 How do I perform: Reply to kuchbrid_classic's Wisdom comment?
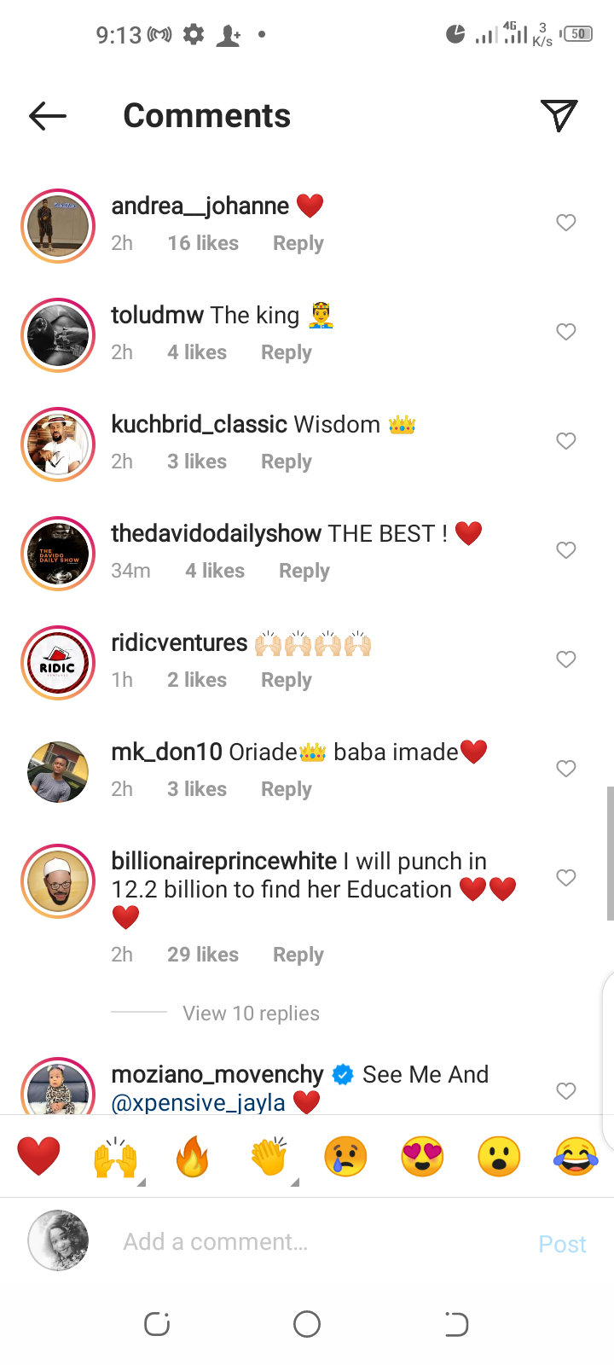[x=287, y=462]
